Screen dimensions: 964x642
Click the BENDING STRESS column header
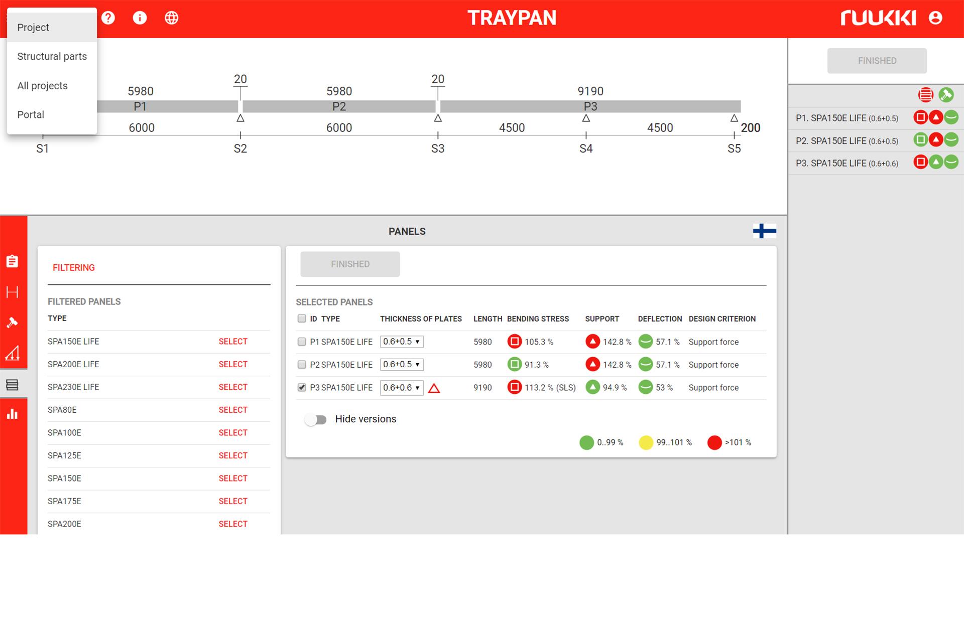[538, 319]
